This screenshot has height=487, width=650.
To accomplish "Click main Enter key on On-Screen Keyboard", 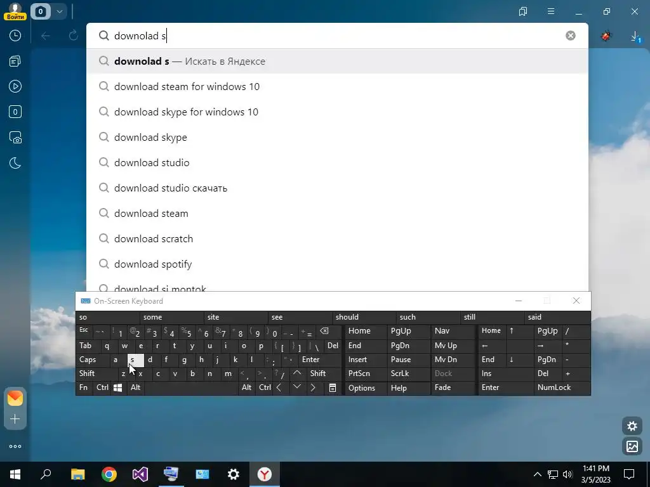I will click(x=320, y=360).
